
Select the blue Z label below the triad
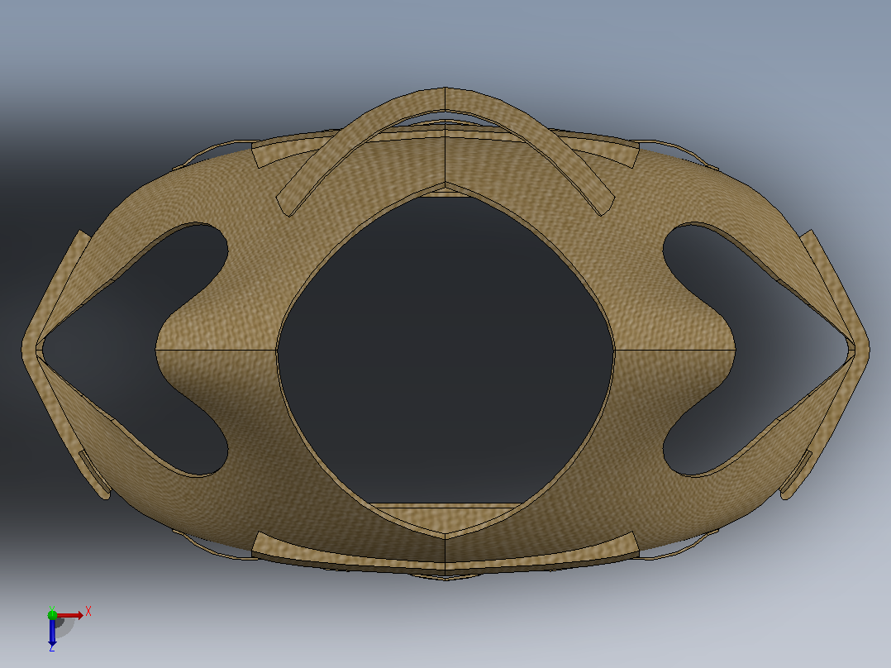coord(52,647)
